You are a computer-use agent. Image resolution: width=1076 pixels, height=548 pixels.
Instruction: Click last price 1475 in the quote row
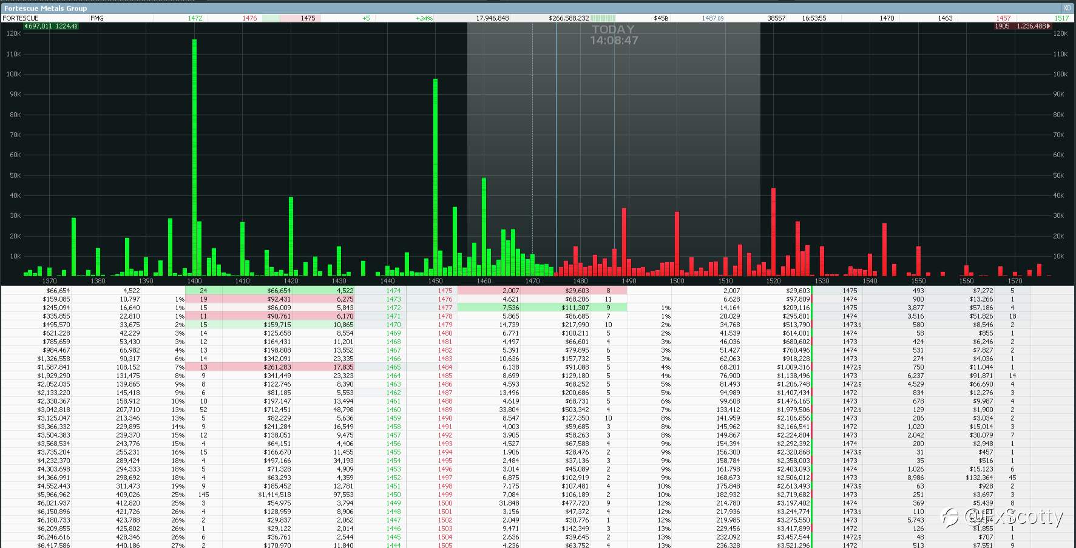coord(308,18)
